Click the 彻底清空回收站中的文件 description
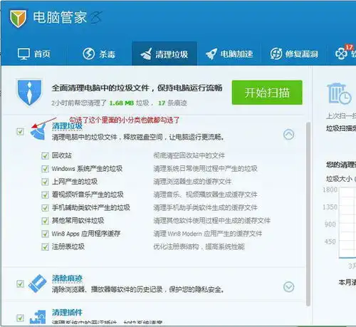This screenshot has height=327, width=356. pyautogui.click(x=189, y=156)
